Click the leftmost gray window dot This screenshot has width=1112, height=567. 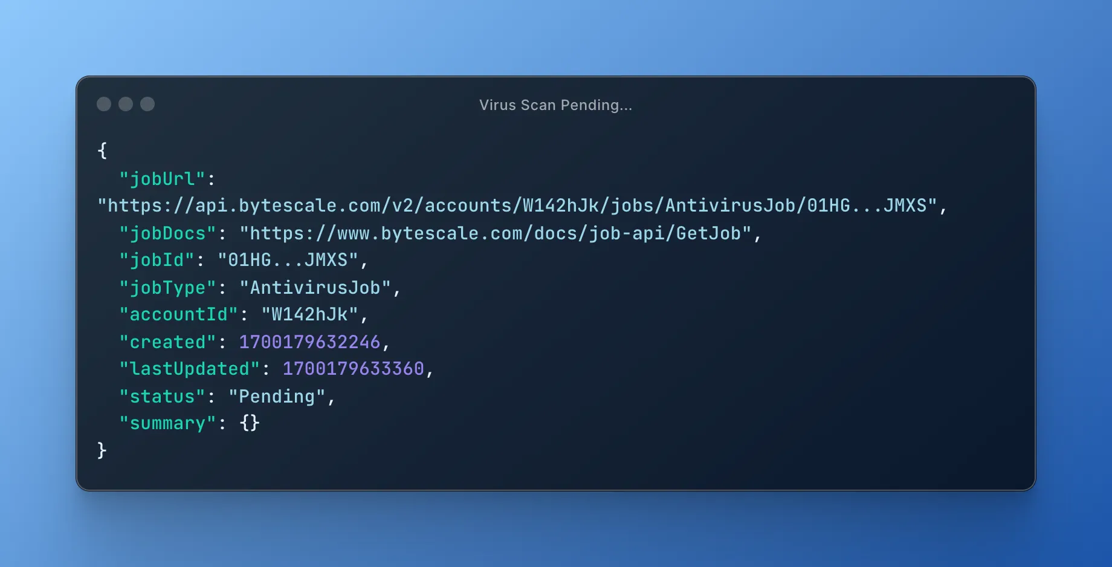[x=104, y=104]
